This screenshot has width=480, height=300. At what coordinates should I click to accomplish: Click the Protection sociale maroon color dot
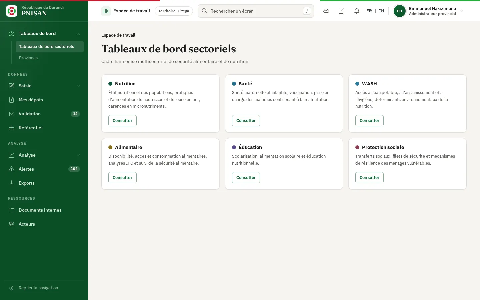(357, 147)
